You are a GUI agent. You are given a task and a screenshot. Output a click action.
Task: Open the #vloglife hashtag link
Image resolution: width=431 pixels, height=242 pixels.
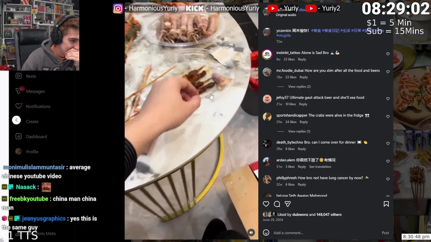coord(284,35)
